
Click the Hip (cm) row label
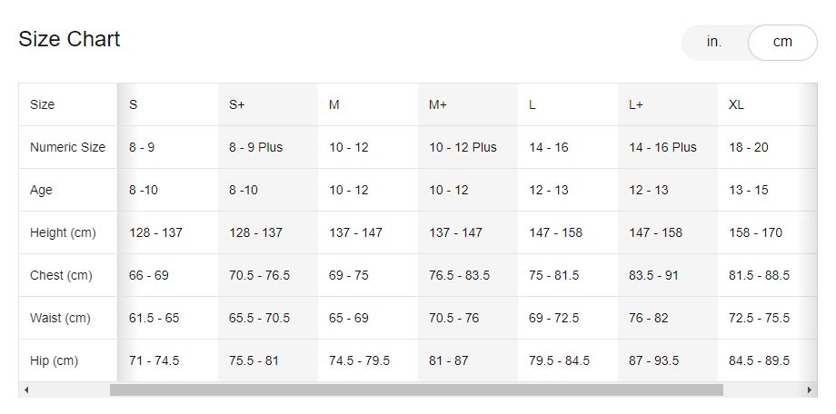[x=68, y=360]
